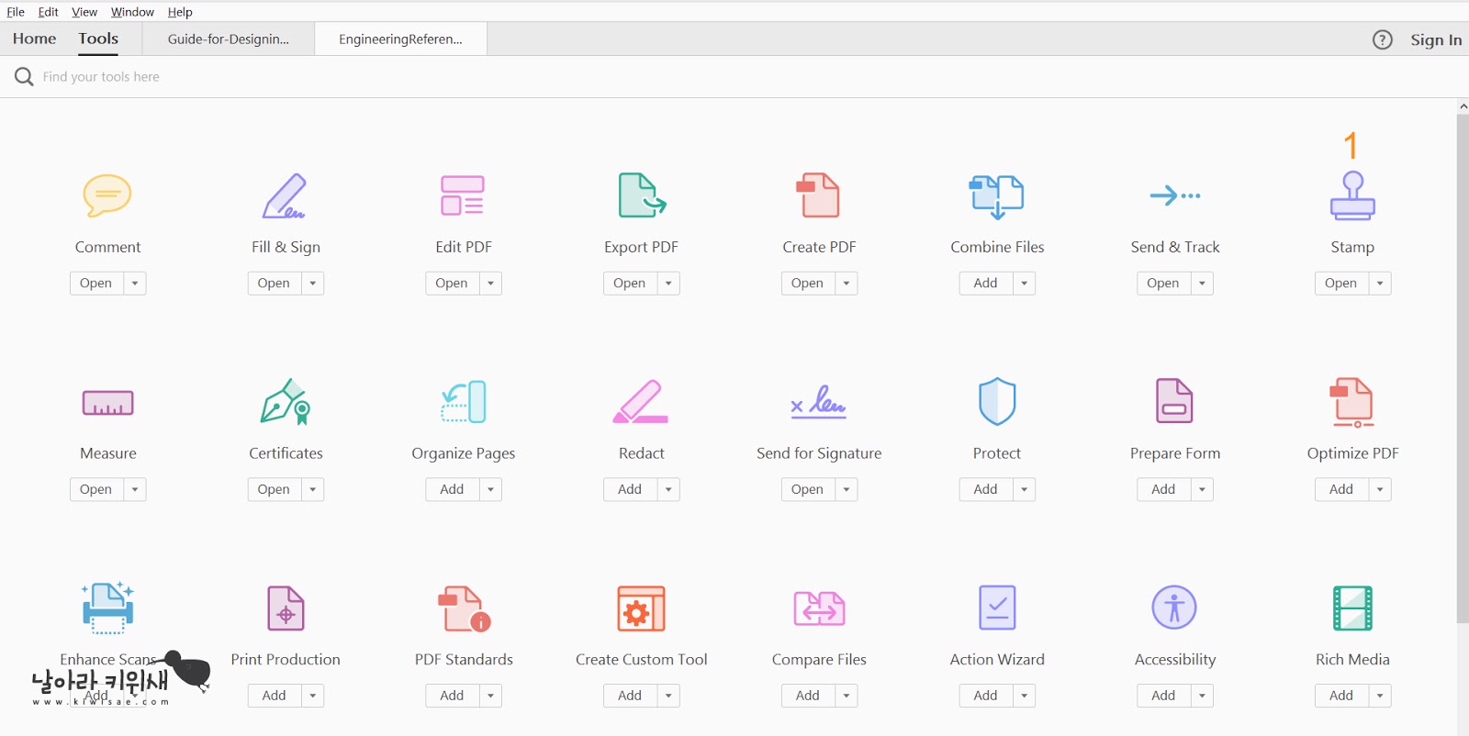Select the Fill & Sign pen icon
This screenshot has height=736, width=1469.
point(285,195)
